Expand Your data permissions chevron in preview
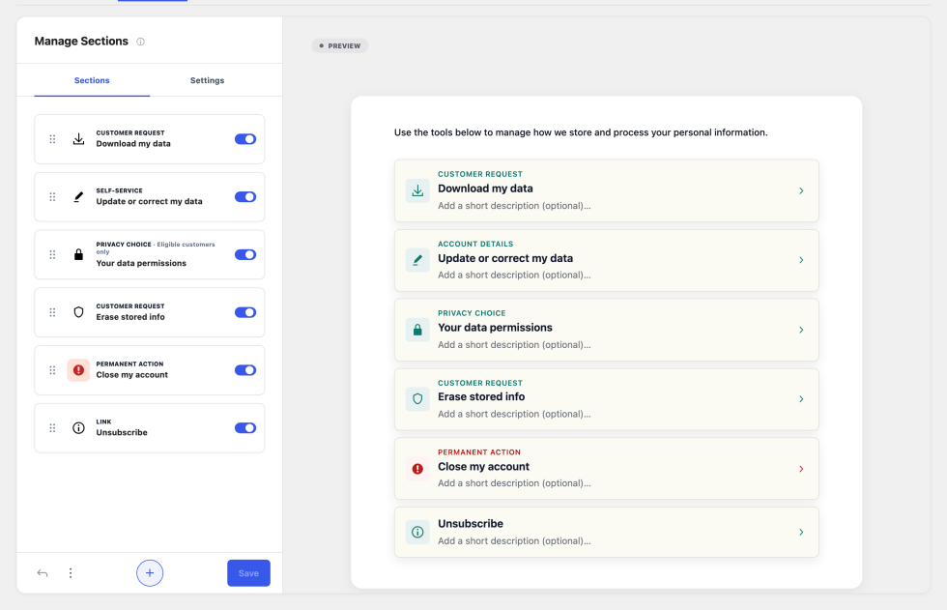Image resolution: width=947 pixels, height=610 pixels. point(801,330)
